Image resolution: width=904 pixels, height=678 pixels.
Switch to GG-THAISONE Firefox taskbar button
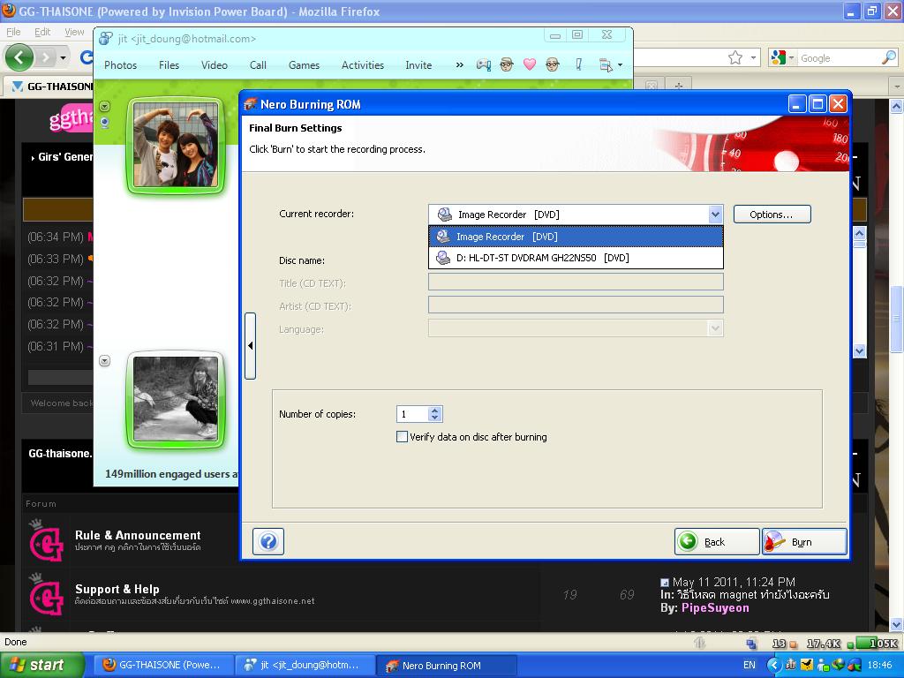coord(162,666)
